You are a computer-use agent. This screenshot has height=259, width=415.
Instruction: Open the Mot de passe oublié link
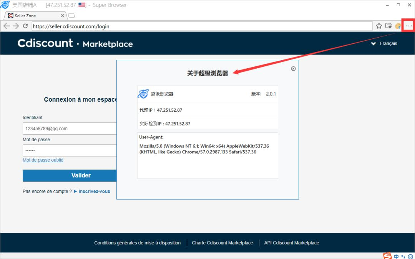[43, 160]
